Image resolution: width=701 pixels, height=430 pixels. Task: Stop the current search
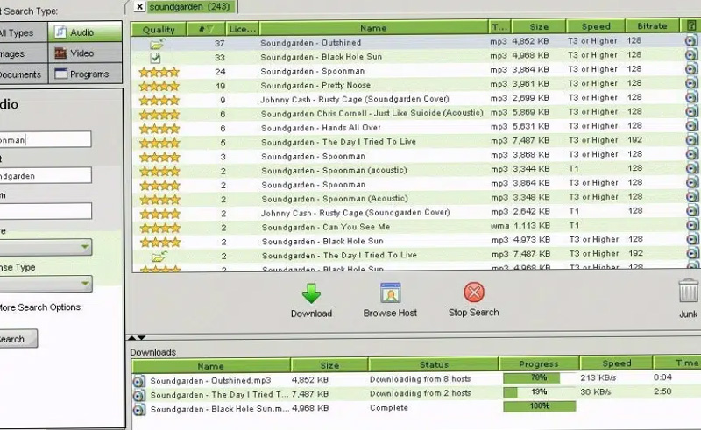click(x=473, y=300)
